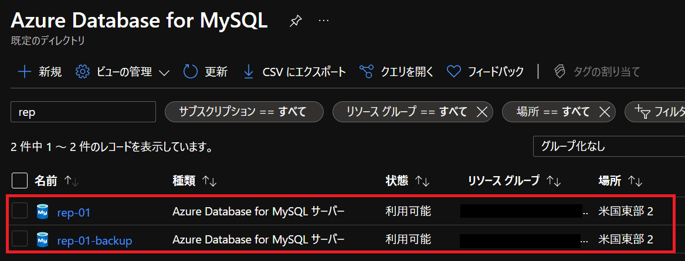Click 利用可能 status in rep-01 row
Screen dimensions: 685x261
coord(408,211)
